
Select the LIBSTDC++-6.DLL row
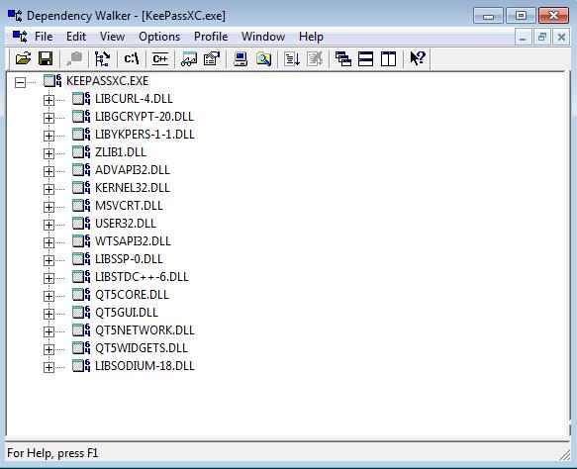[143, 277]
